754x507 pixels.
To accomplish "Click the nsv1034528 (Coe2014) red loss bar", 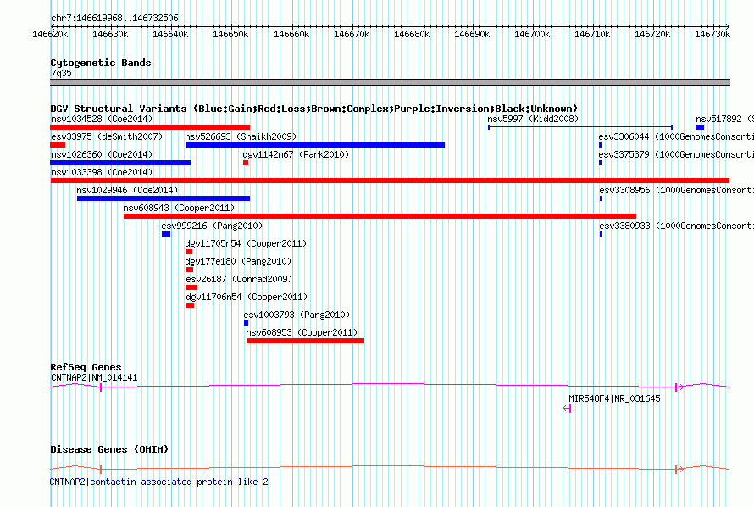I will pyautogui.click(x=150, y=127).
